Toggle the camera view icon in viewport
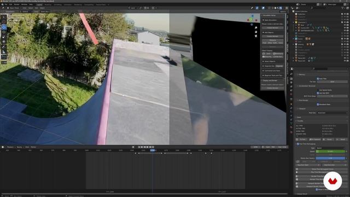The height and width of the screenshot is (197, 350). [256, 36]
